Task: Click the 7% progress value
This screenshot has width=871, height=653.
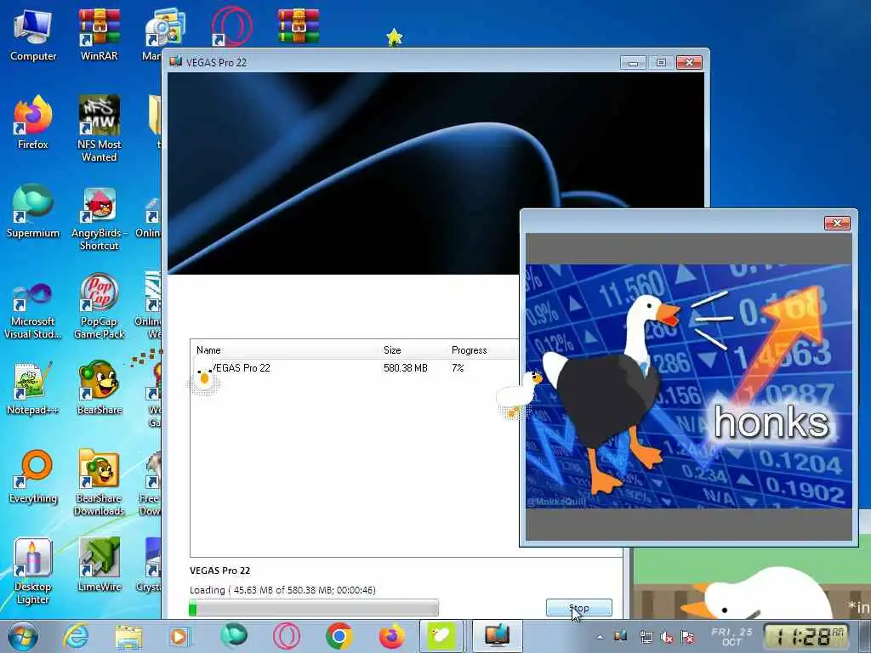Action: [x=458, y=367]
